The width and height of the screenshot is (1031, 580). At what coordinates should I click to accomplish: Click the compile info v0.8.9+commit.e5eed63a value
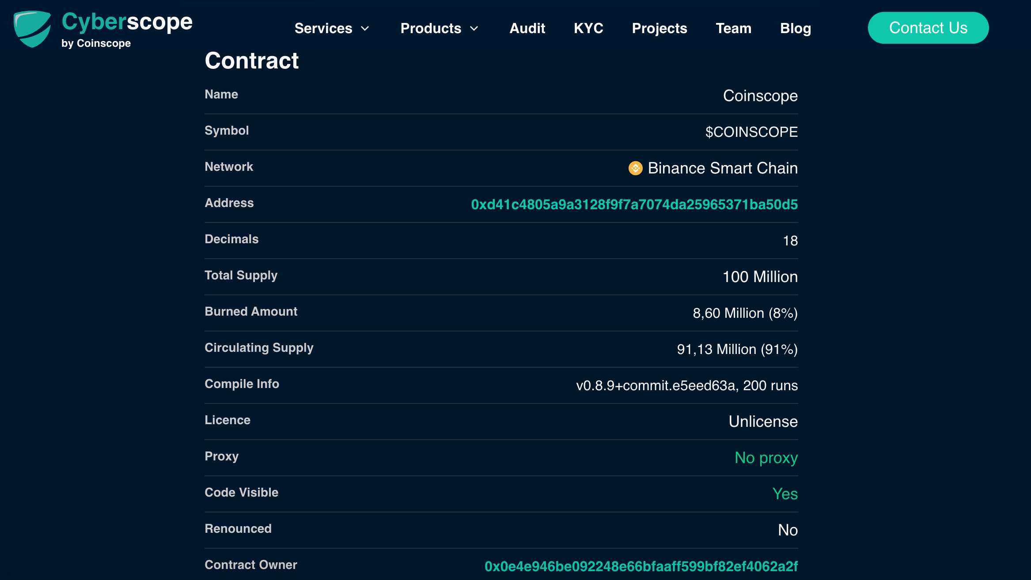tap(687, 385)
